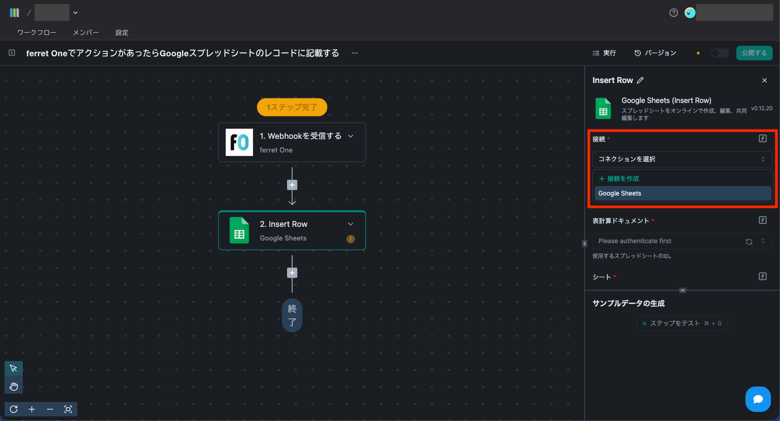Refresh the spreadsheet document list

(749, 241)
